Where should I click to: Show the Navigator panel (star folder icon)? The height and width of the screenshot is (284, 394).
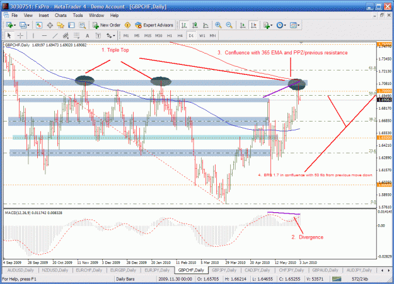coord(61,25)
